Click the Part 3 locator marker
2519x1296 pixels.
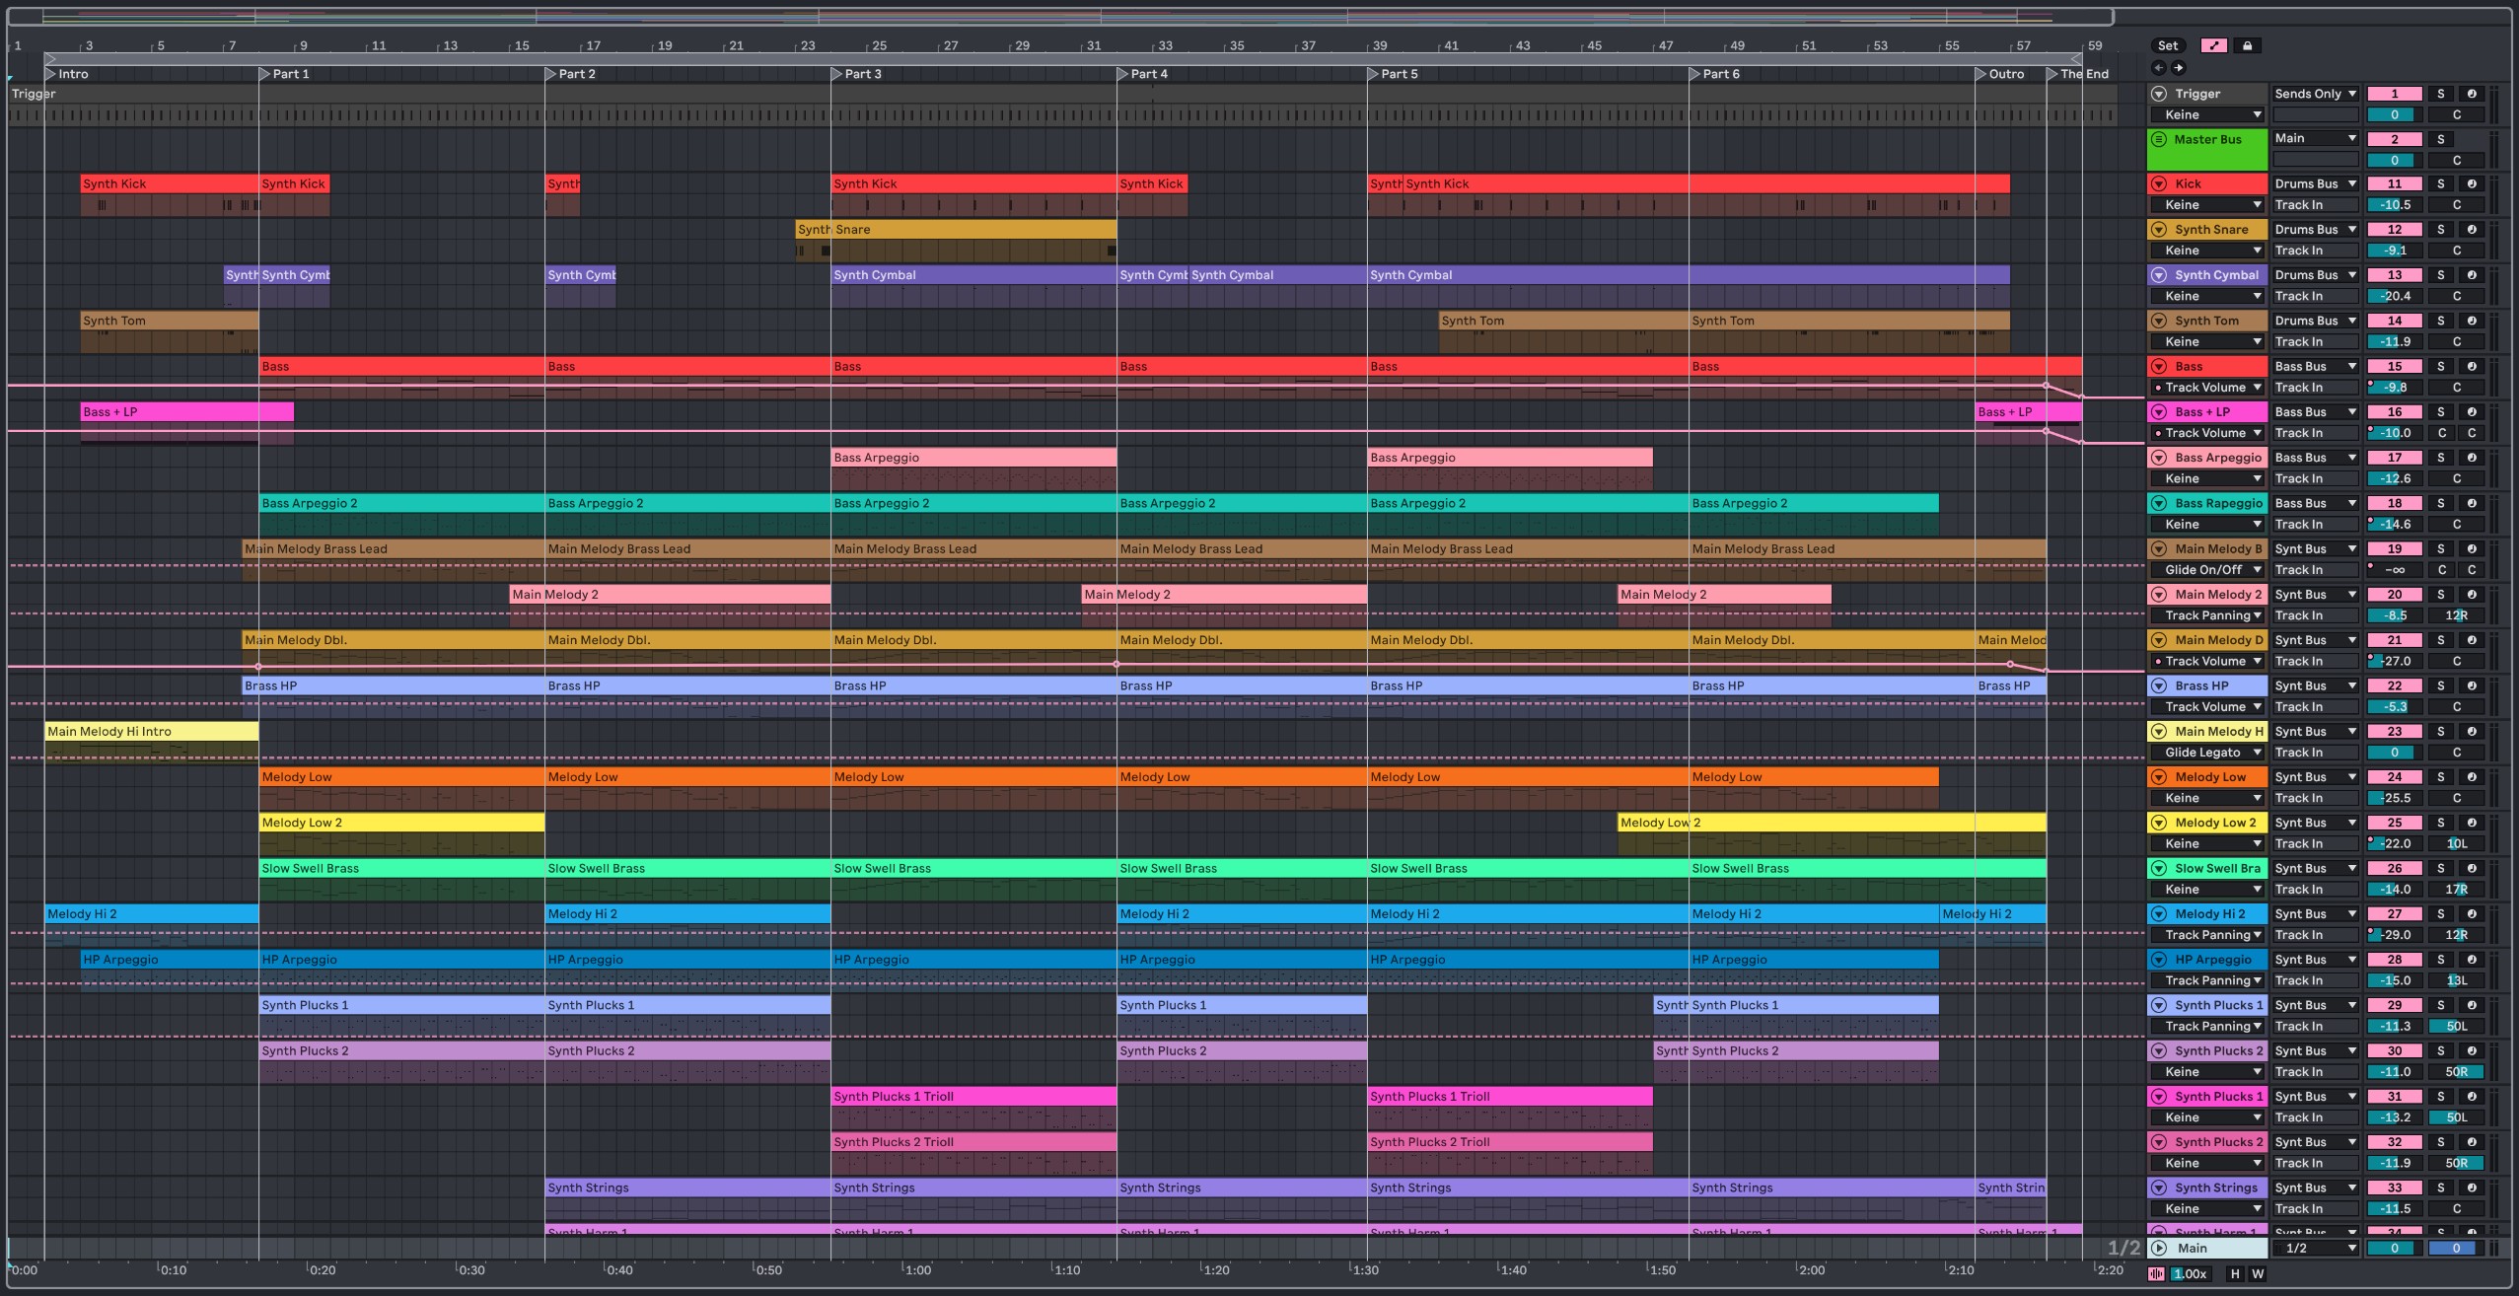click(838, 74)
